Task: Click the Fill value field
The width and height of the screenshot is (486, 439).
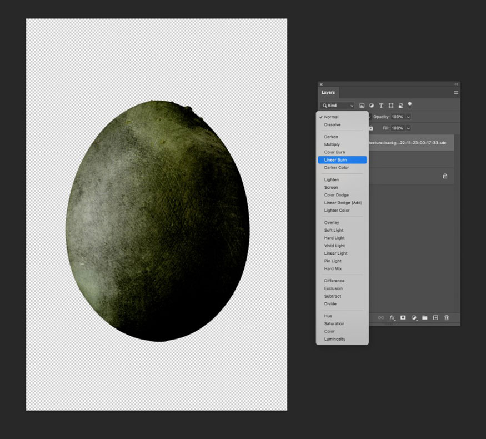Action: [x=398, y=128]
